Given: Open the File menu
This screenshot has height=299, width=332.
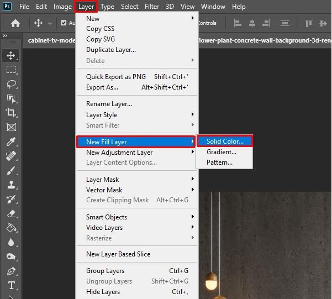Looking at the screenshot, I should coord(24,7).
